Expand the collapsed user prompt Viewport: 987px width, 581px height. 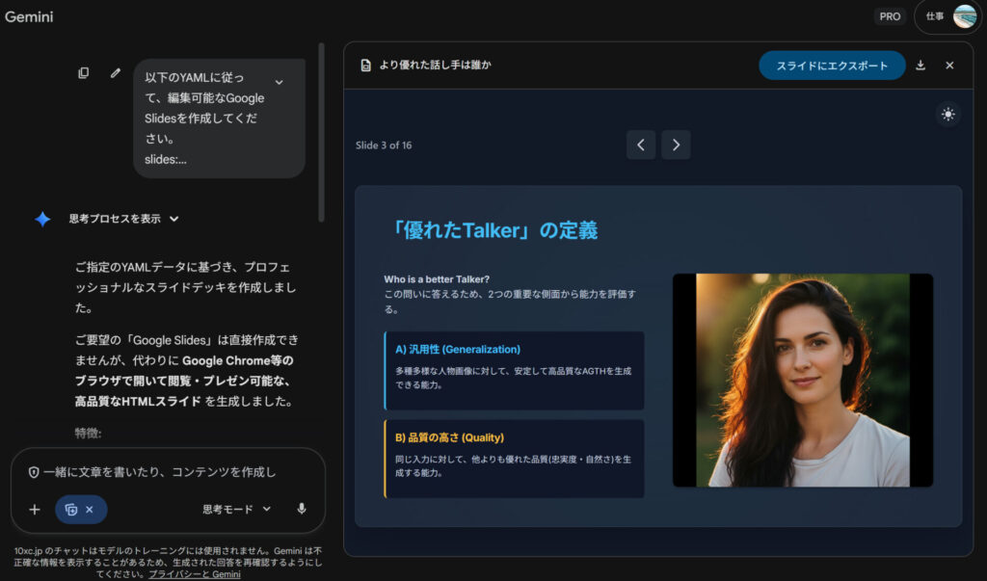point(280,83)
